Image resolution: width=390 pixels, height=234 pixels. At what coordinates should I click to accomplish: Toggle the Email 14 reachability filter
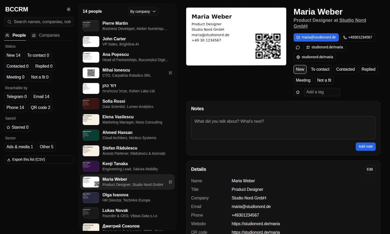point(41,97)
